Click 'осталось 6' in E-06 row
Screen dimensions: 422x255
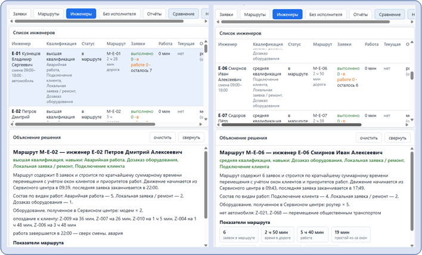click(x=347, y=85)
